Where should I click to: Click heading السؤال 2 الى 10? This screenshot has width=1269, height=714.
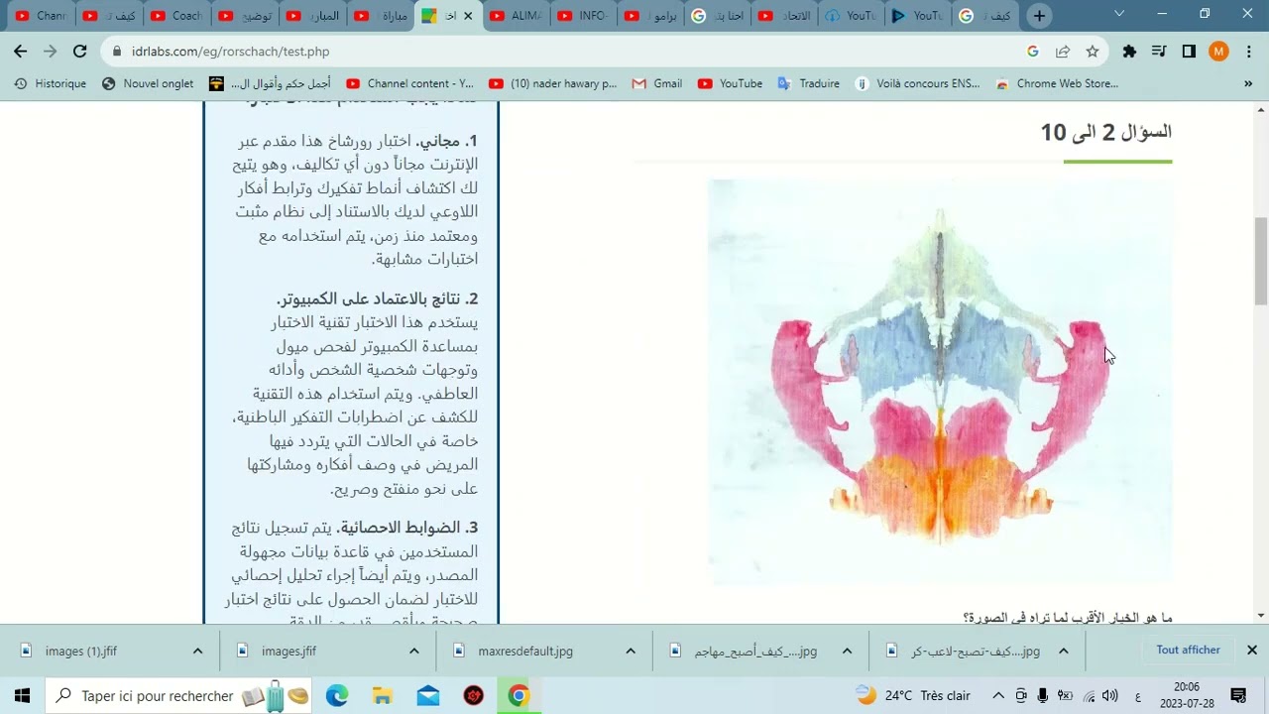pyautogui.click(x=1105, y=132)
